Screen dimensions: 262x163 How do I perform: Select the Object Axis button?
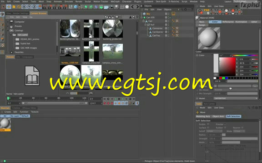pyautogui.click(x=218, y=116)
